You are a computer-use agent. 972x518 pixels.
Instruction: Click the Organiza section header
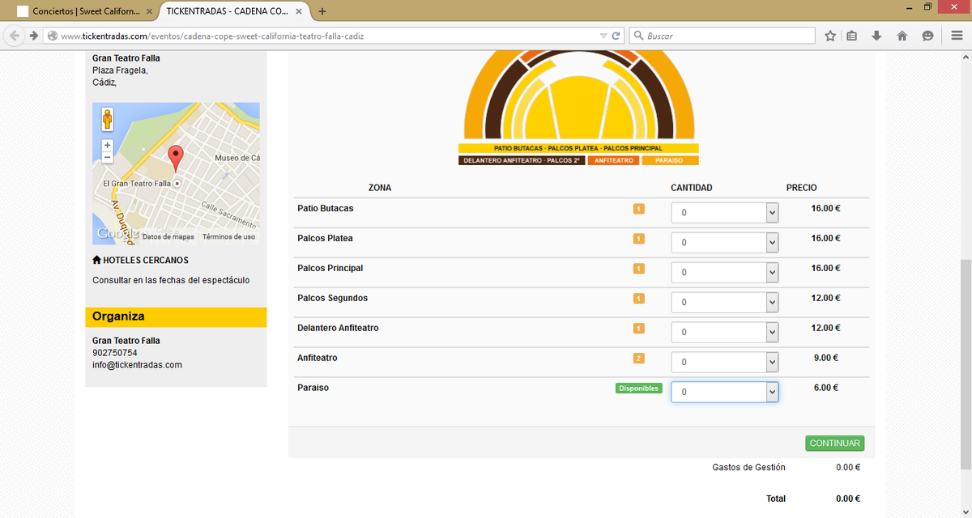176,316
